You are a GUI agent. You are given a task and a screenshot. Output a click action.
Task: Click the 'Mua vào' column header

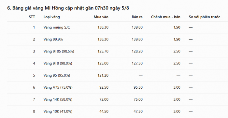click(x=101, y=17)
